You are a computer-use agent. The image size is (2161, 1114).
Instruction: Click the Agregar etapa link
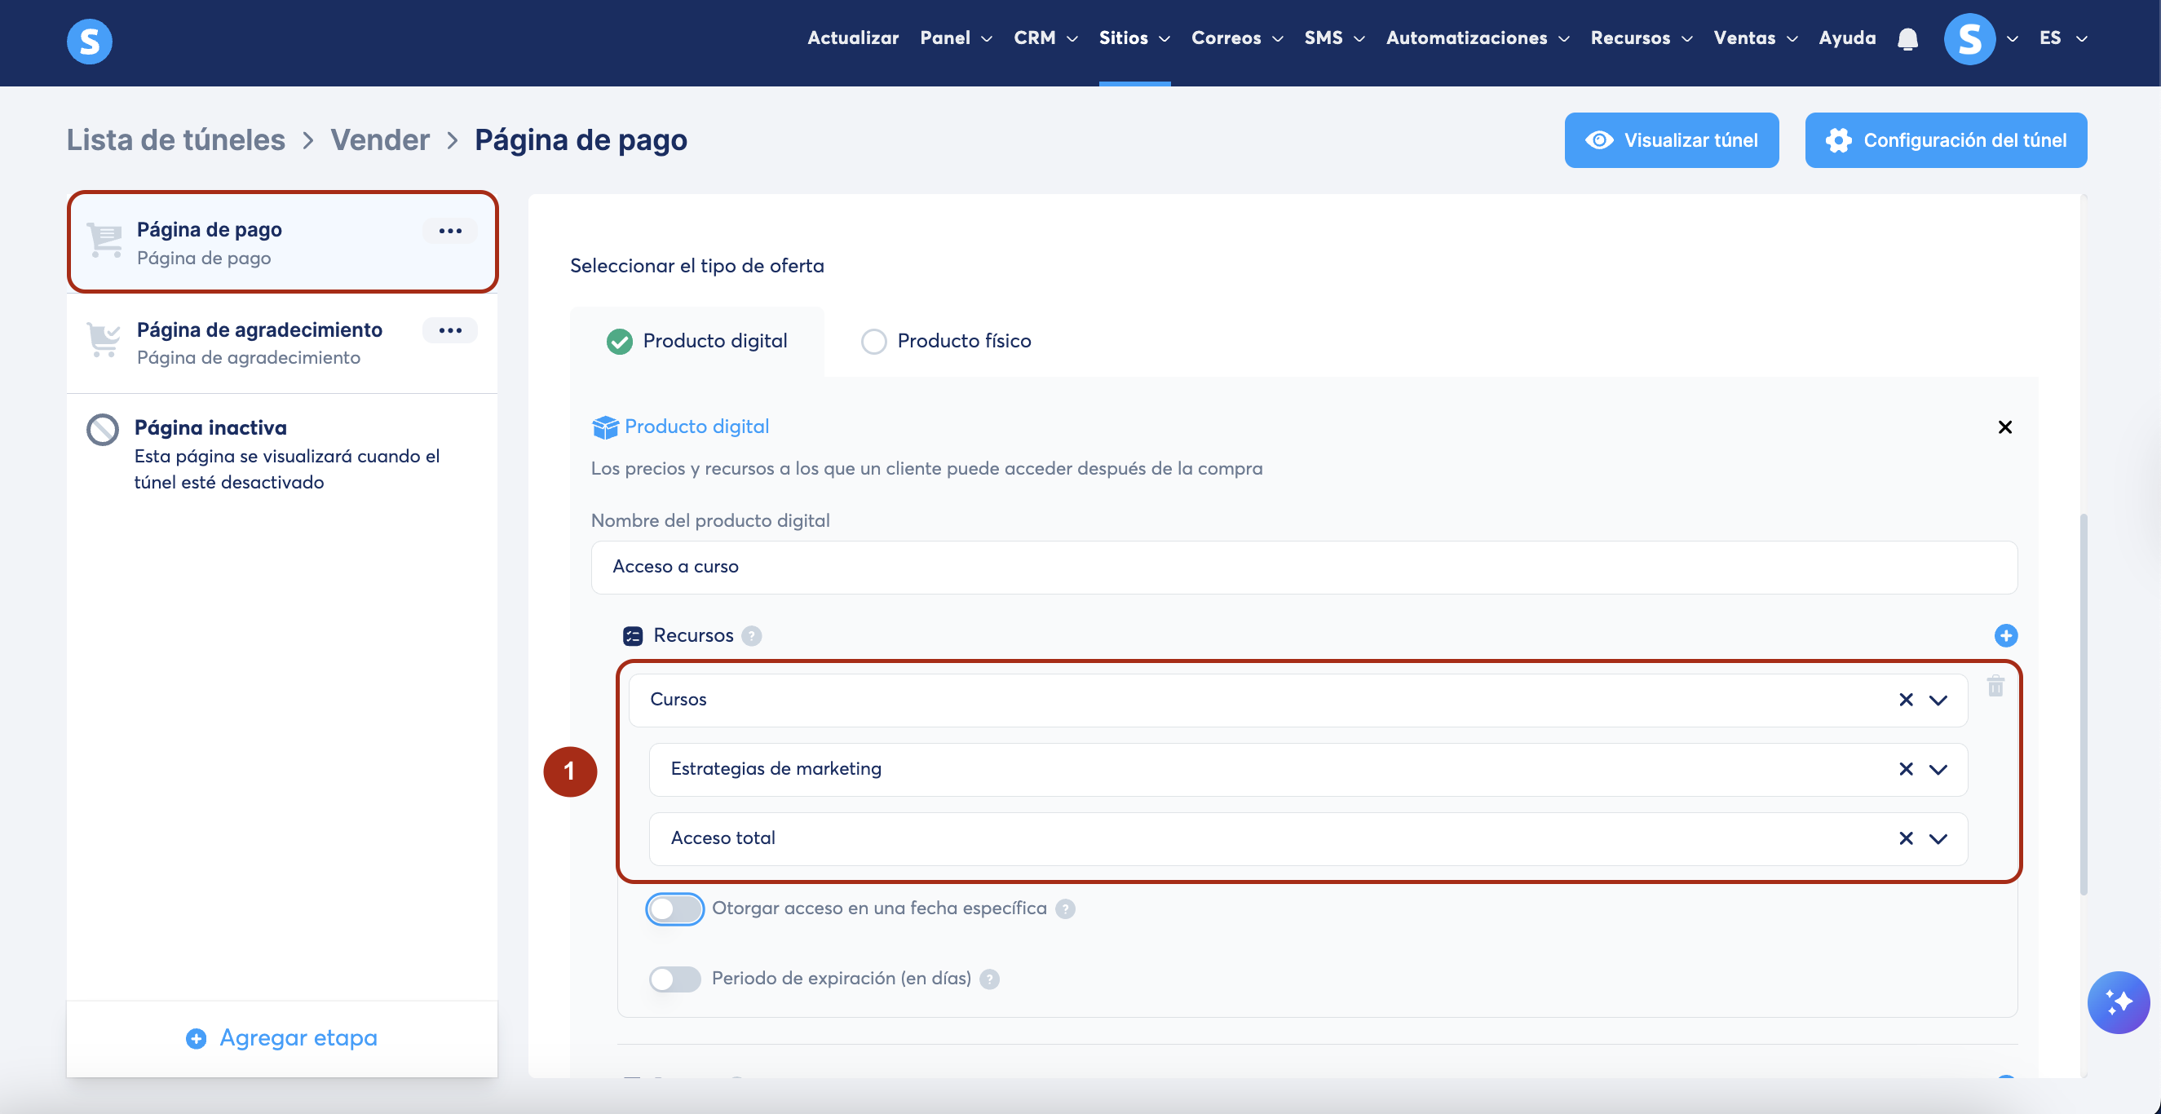[282, 1037]
